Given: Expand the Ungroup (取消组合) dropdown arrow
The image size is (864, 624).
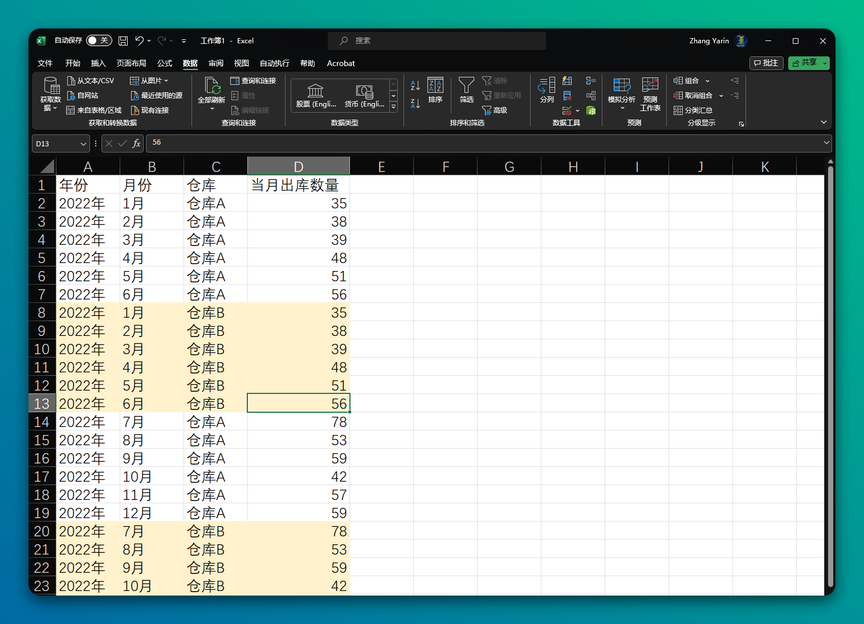Looking at the screenshot, I should coord(721,96).
